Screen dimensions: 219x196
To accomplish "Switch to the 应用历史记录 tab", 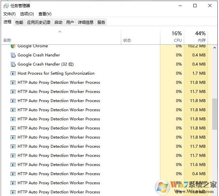I will pos(39,22).
